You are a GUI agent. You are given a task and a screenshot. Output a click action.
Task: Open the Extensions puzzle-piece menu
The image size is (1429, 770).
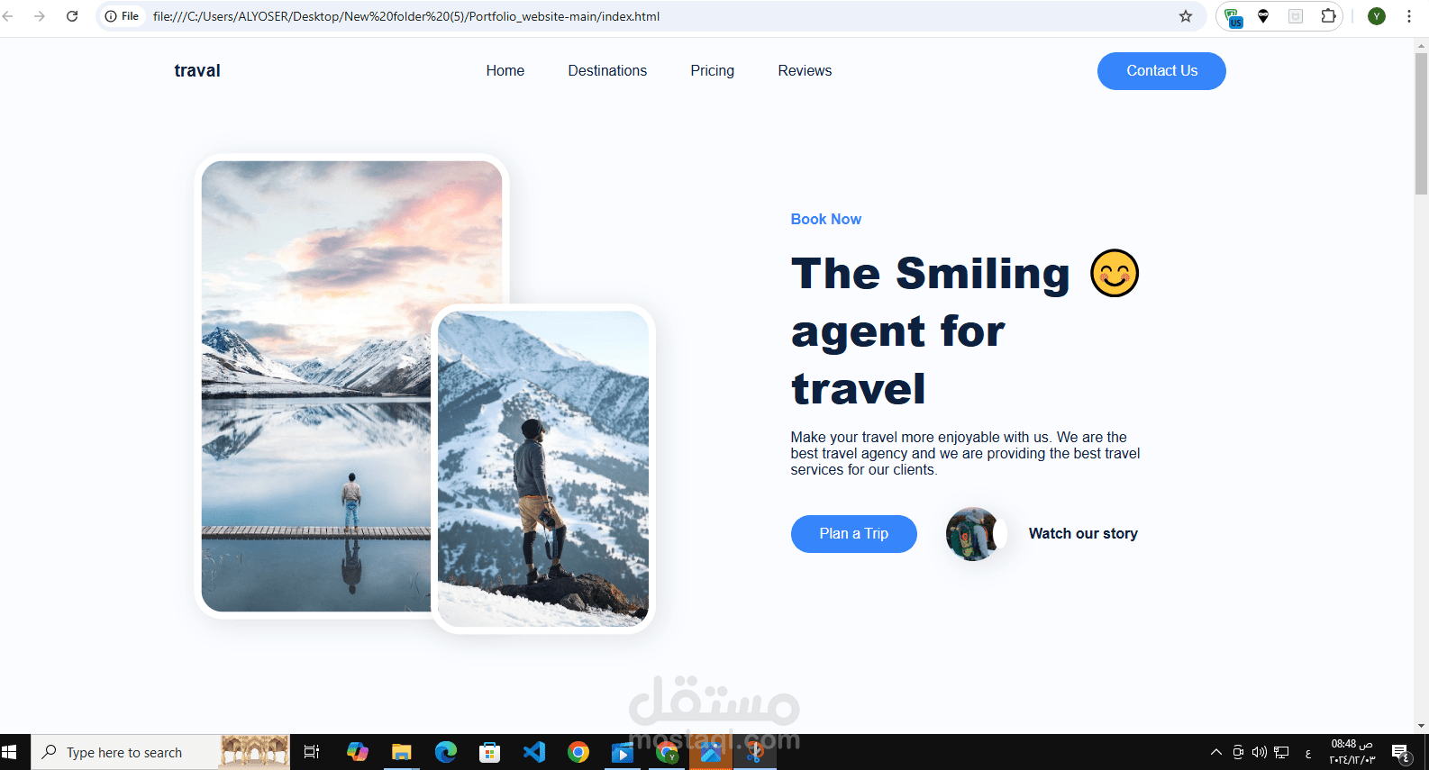(x=1328, y=16)
